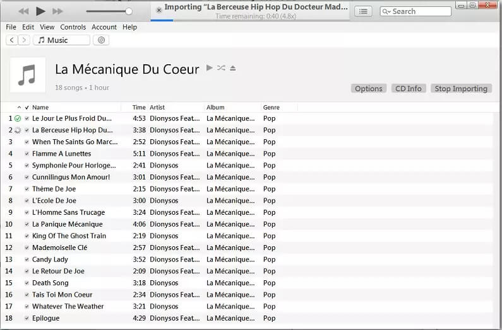Uncheck the King Of The Ghost Train track
This screenshot has height=330, width=502.
(x=27, y=236)
